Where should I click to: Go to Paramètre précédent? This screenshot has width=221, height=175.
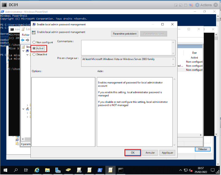click(x=124, y=34)
